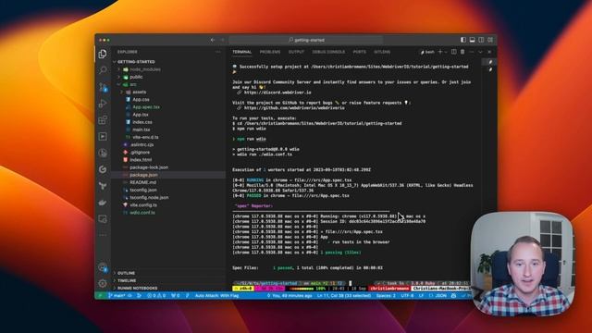Open the package-lock.json file
592x333 pixels.
pos(149,167)
